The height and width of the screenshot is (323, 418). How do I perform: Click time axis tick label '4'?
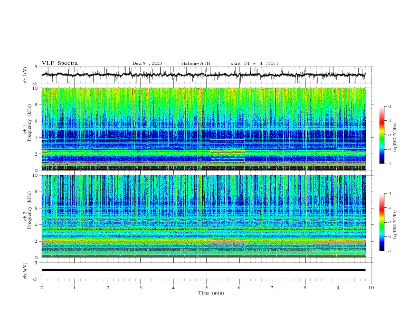pyautogui.click(x=173, y=288)
